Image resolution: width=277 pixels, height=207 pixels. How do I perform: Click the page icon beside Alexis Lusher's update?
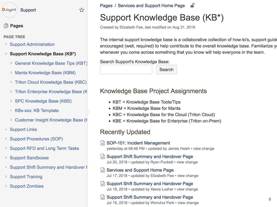click(103, 184)
